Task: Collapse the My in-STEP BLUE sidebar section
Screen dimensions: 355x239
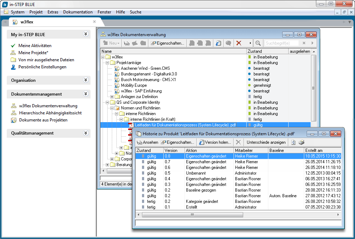Action: (x=86, y=34)
